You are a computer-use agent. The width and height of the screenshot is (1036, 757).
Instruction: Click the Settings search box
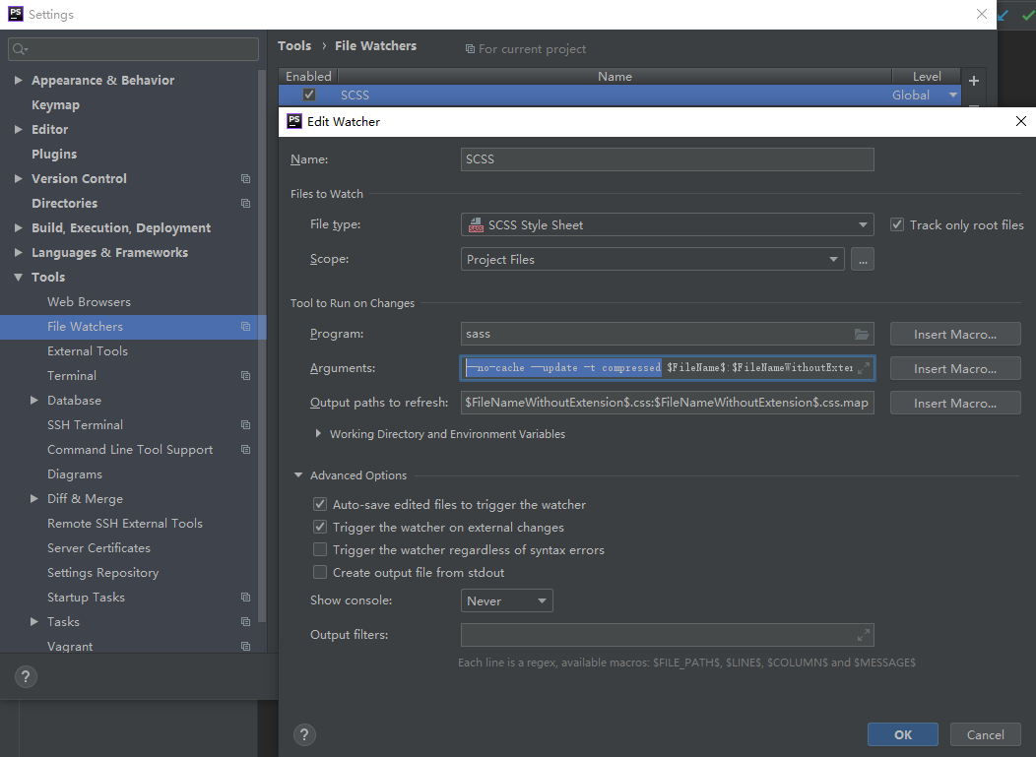tap(134, 49)
